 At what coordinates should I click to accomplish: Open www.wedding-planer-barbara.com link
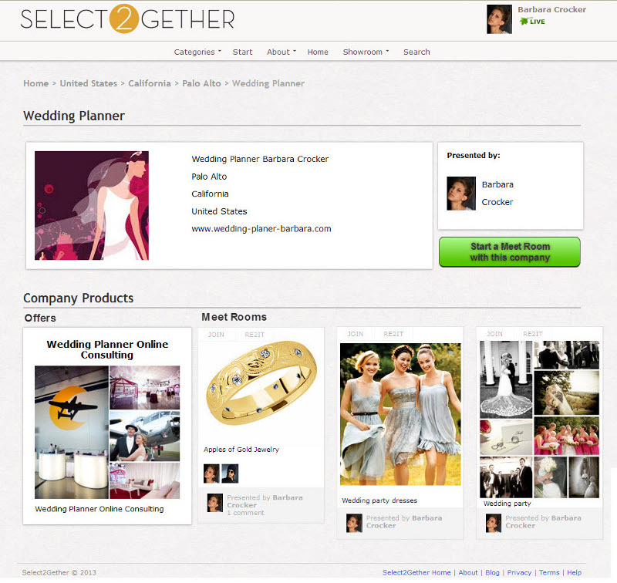coord(261,228)
